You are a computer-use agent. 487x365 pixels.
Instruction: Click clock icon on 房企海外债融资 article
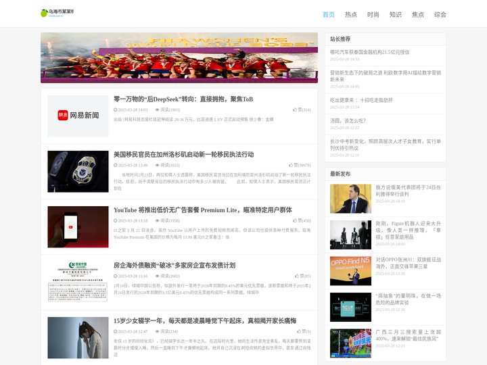click(x=116, y=276)
